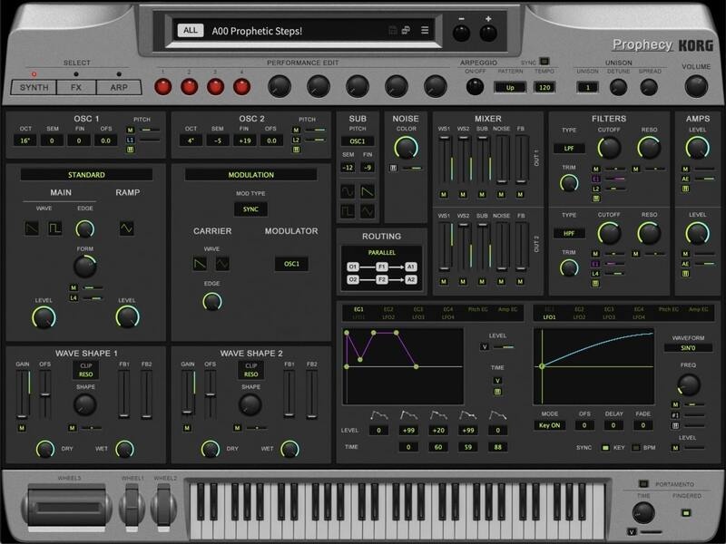Click the save preset disk icon on the display
Viewport: 726px width, 544px height.
coord(391,30)
